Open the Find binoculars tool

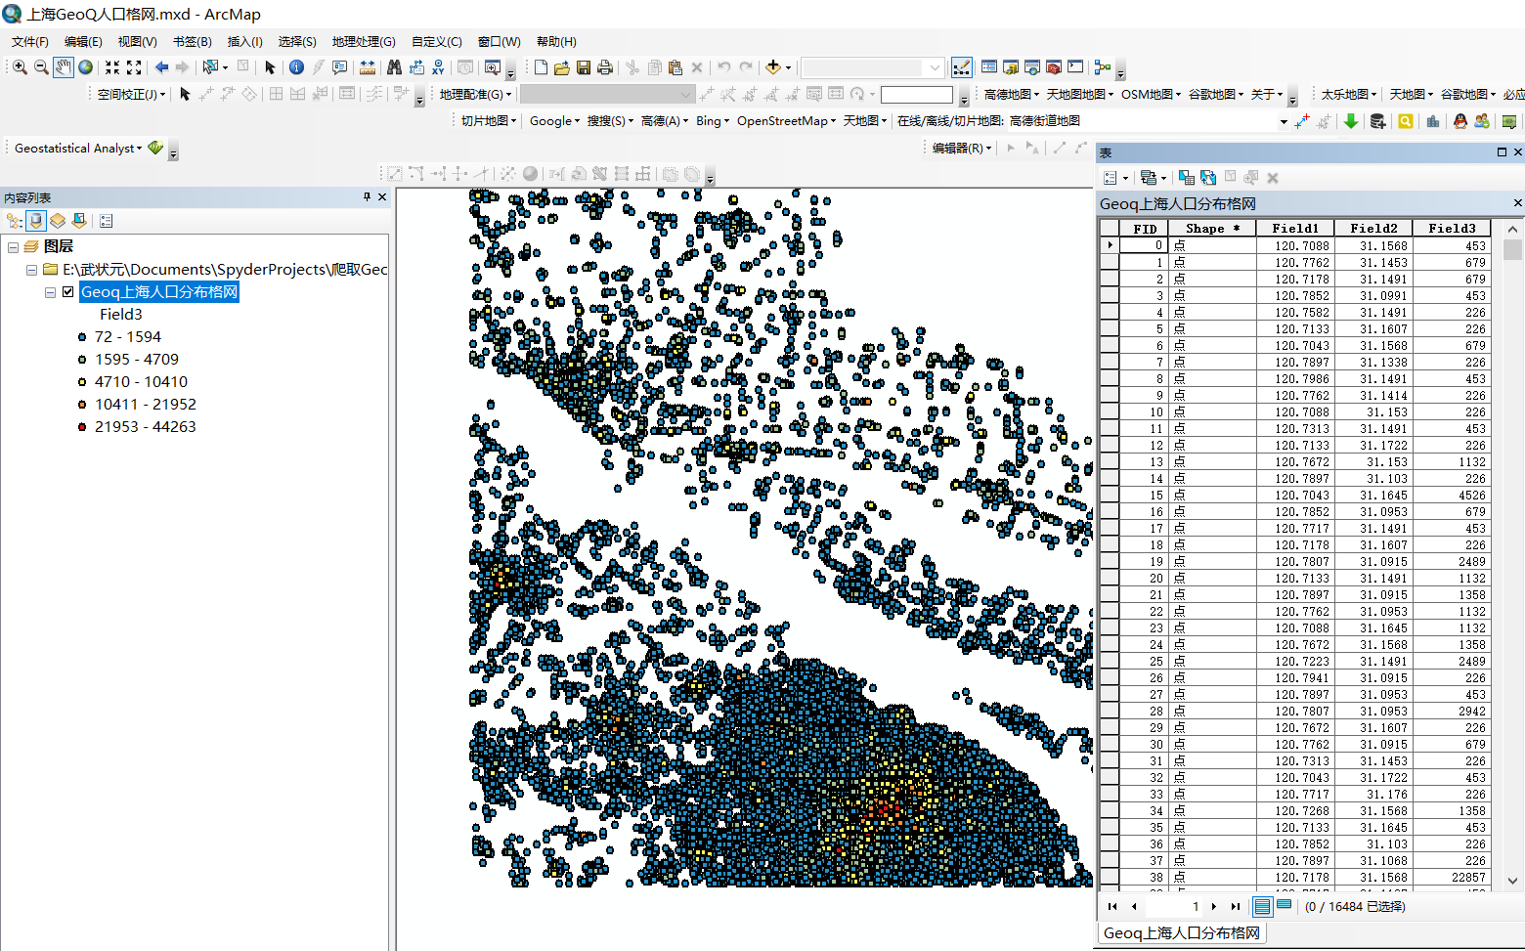(x=394, y=67)
